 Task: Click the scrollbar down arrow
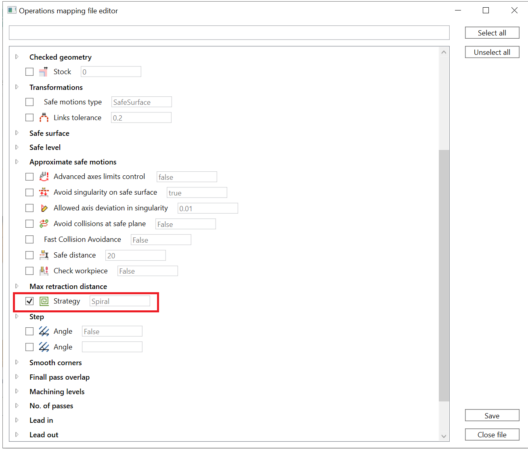(444, 436)
